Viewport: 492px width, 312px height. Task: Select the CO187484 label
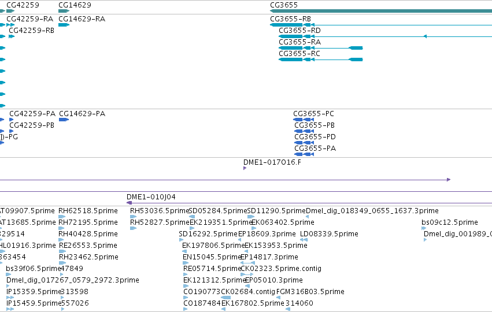point(202,303)
